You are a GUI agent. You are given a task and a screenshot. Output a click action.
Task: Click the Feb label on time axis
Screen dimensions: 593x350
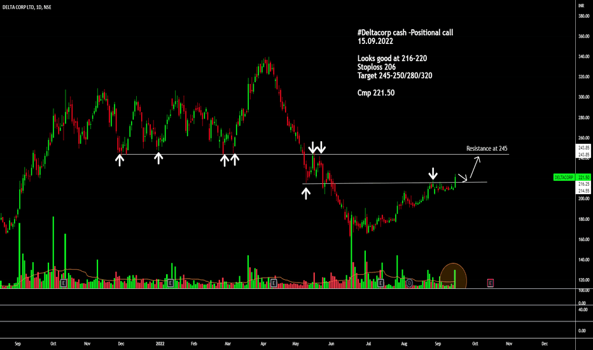pyautogui.click(x=193, y=344)
